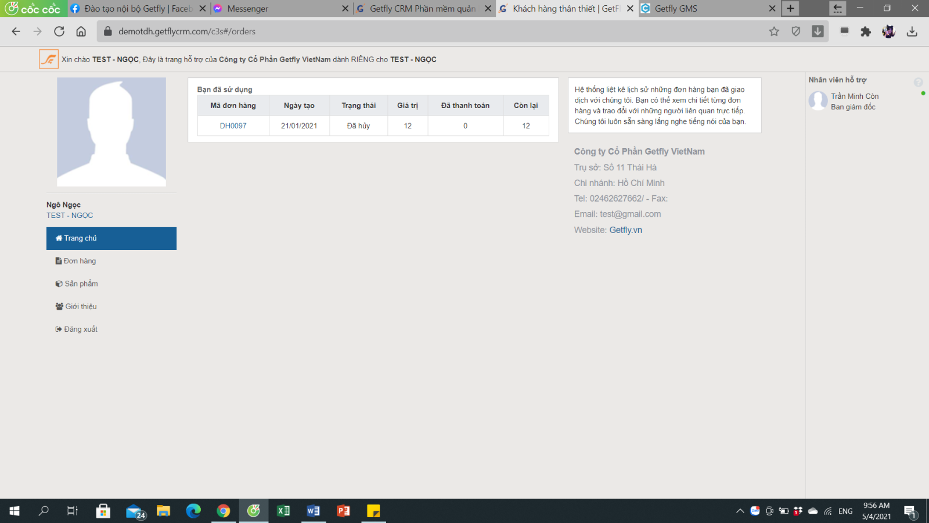The height and width of the screenshot is (523, 929).
Task: Click the help question mark icon
Action: [918, 83]
